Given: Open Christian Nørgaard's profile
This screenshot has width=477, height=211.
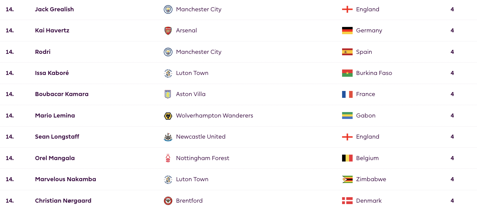Looking at the screenshot, I should (x=63, y=201).
